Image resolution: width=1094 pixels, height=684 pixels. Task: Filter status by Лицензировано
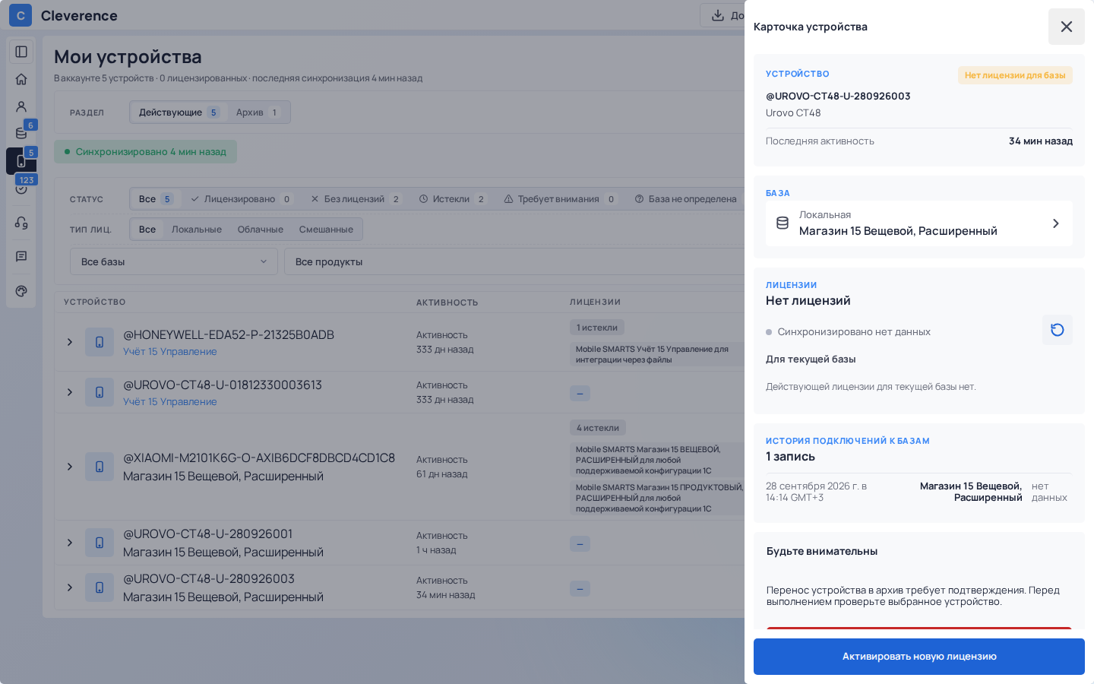coord(240,199)
